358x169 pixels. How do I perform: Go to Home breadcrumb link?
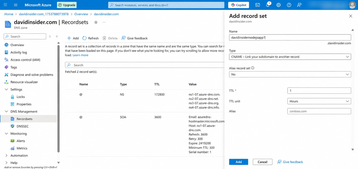[9, 14]
